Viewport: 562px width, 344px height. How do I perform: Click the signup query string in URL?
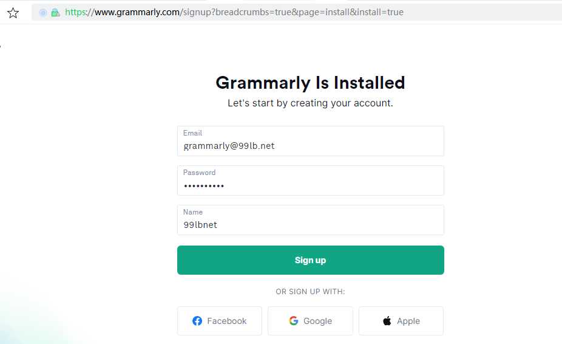[x=293, y=12]
